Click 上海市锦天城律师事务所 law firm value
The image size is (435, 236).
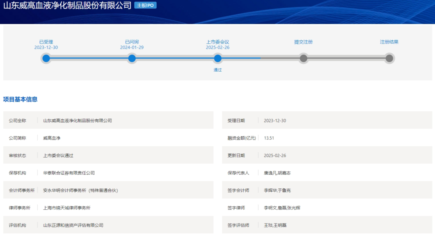coord(66,208)
